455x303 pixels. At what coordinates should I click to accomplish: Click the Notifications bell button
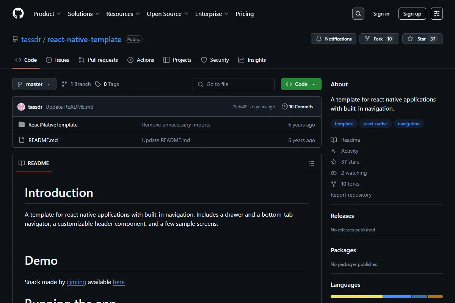334,39
